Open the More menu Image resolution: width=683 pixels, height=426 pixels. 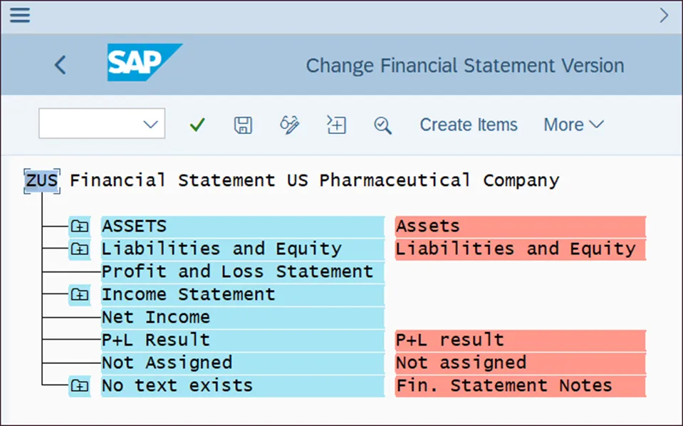[x=573, y=125]
